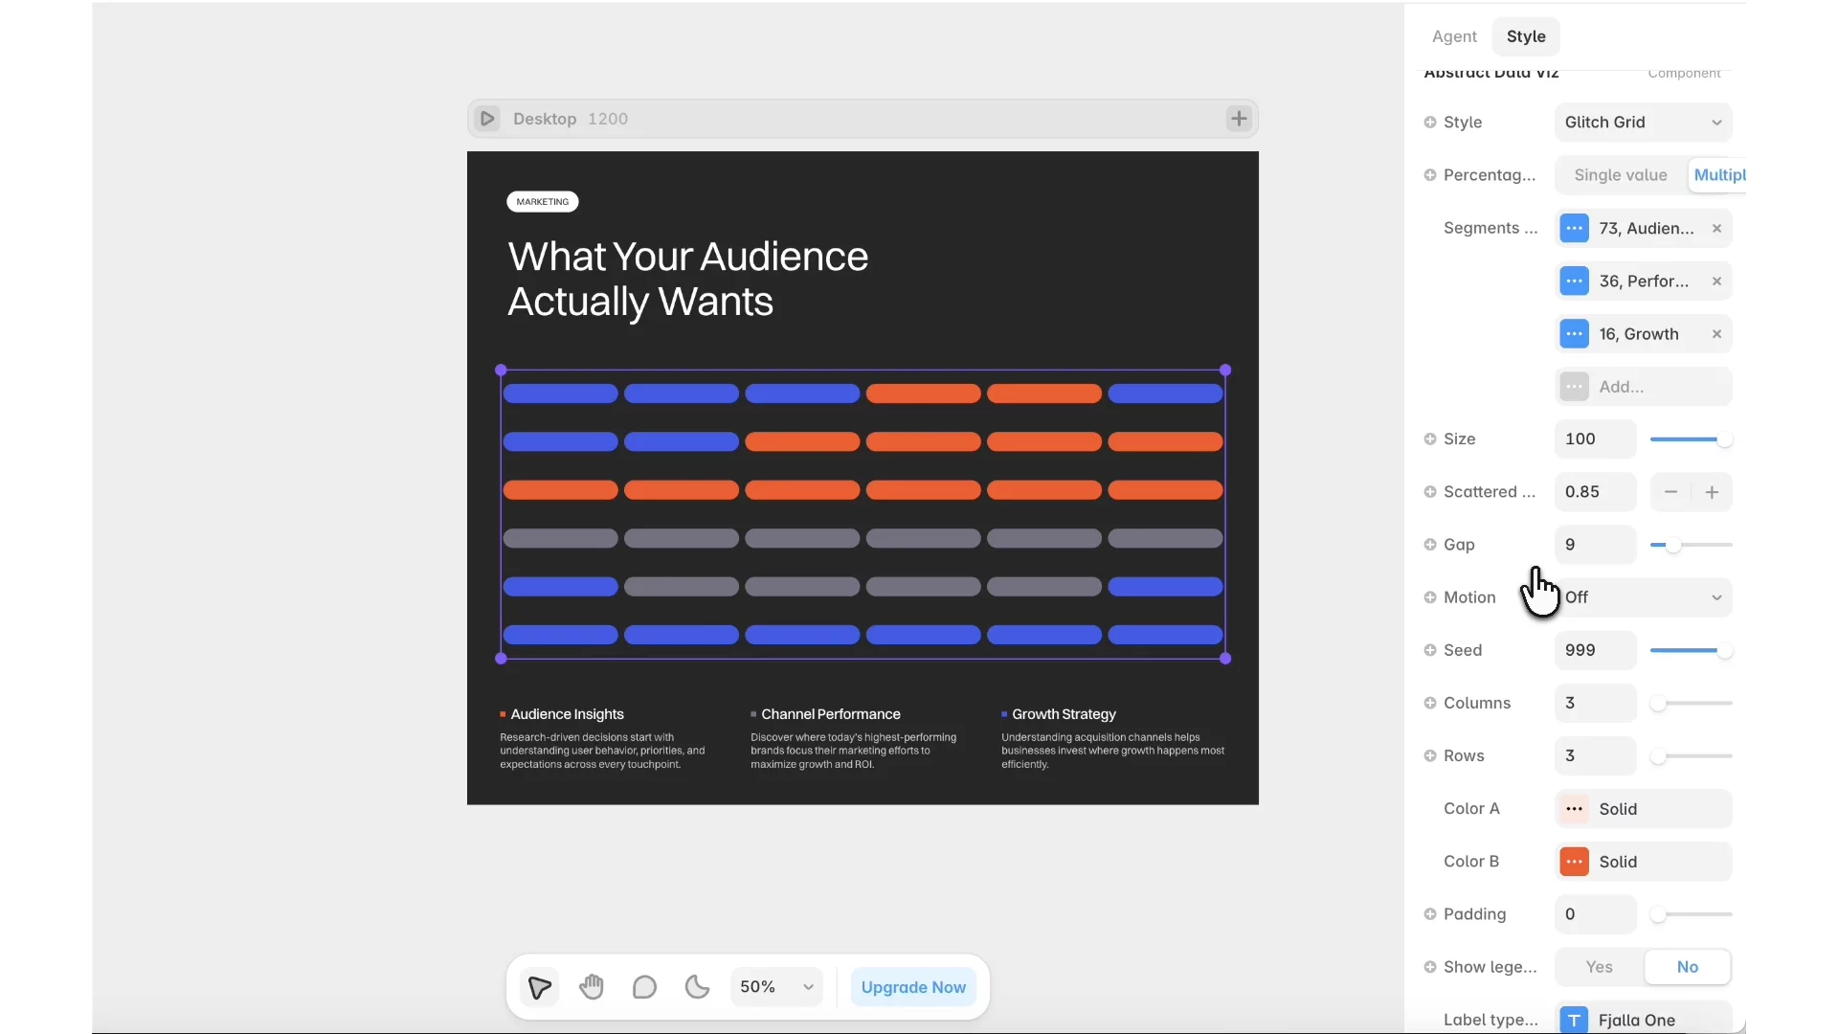
Task: Open the Motion dropdown set to Off
Action: pos(1643,597)
